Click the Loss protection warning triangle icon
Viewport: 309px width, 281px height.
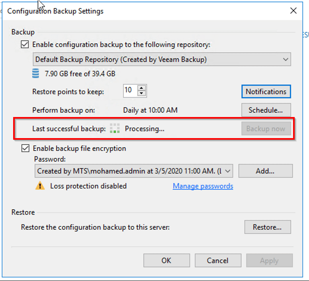coord(40,186)
